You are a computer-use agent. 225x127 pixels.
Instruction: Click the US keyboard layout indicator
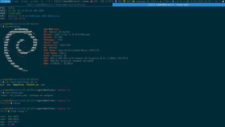tap(216, 1)
